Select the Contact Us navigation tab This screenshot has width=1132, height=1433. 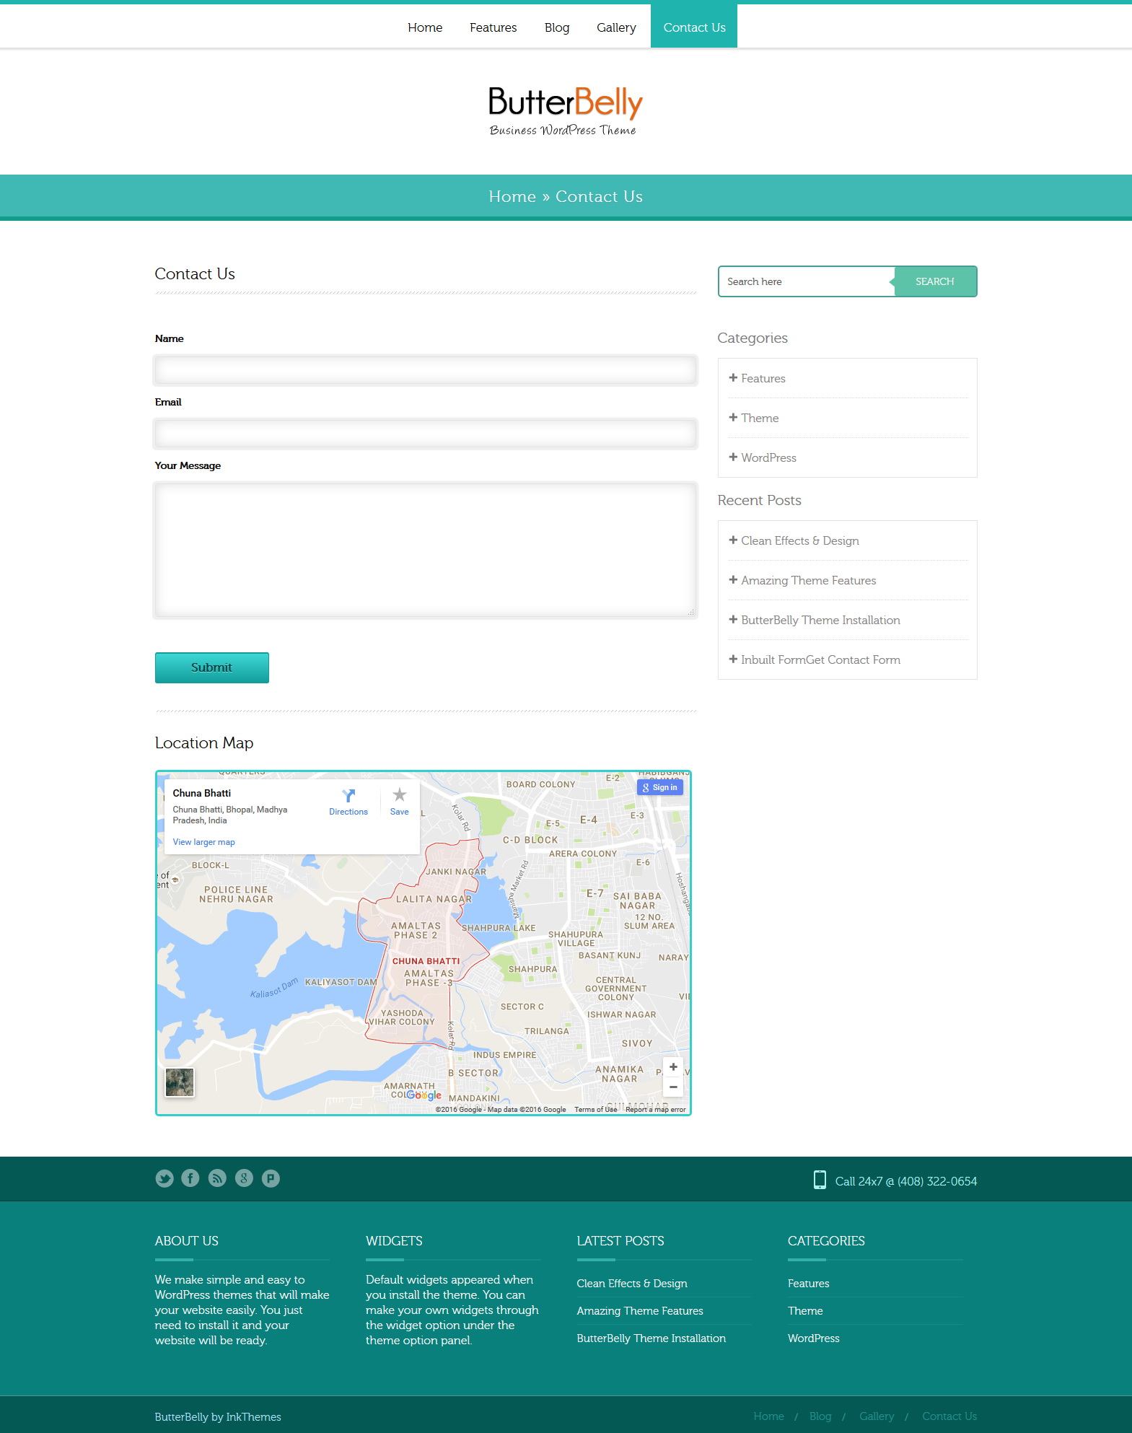coord(694,27)
